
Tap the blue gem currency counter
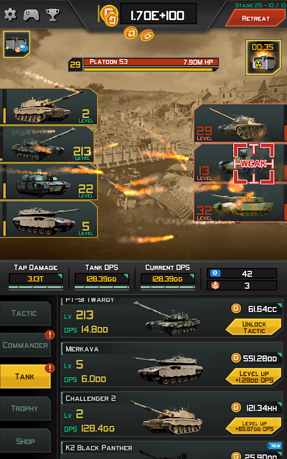[x=242, y=274]
